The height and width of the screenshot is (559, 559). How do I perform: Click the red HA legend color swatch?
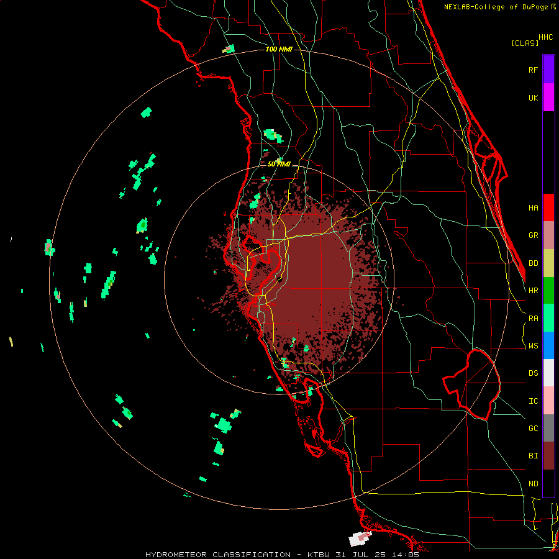coord(548,207)
